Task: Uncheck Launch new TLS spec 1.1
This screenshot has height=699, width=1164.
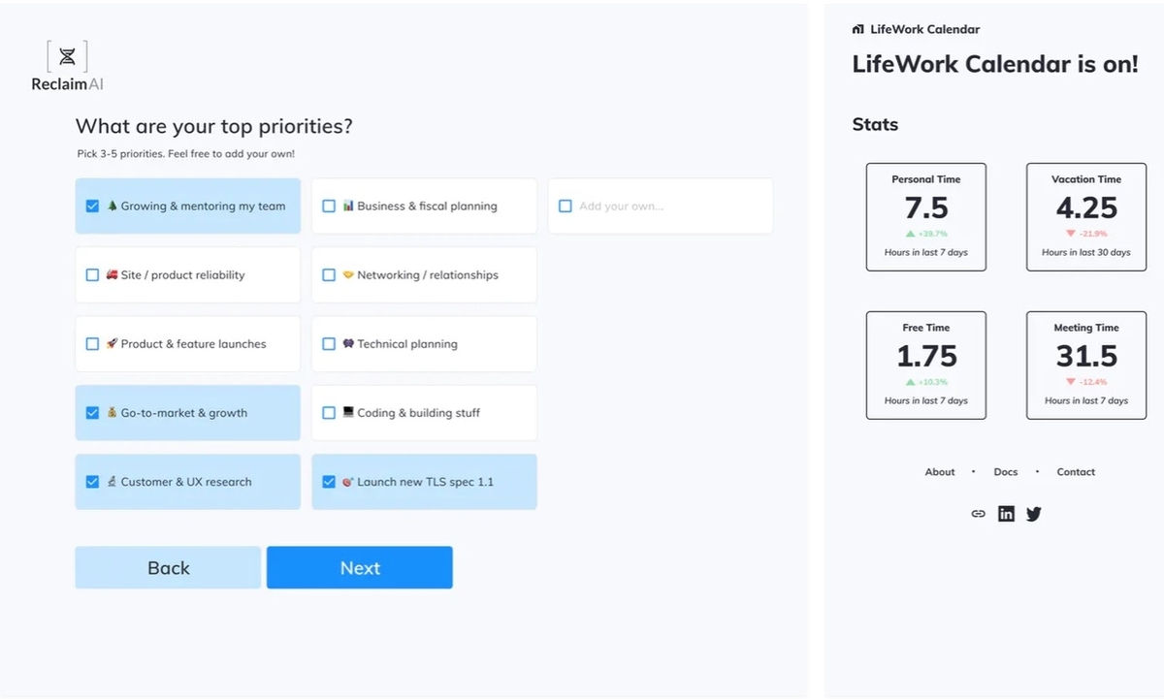Action: [x=329, y=482]
